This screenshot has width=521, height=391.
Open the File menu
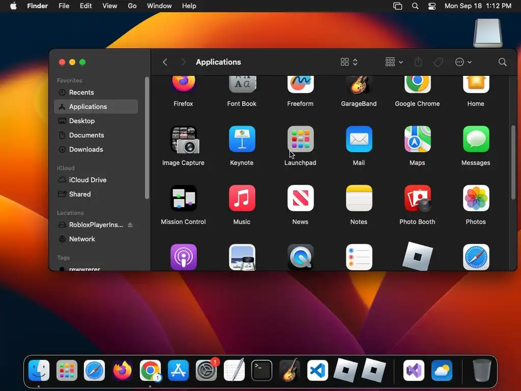(x=64, y=6)
